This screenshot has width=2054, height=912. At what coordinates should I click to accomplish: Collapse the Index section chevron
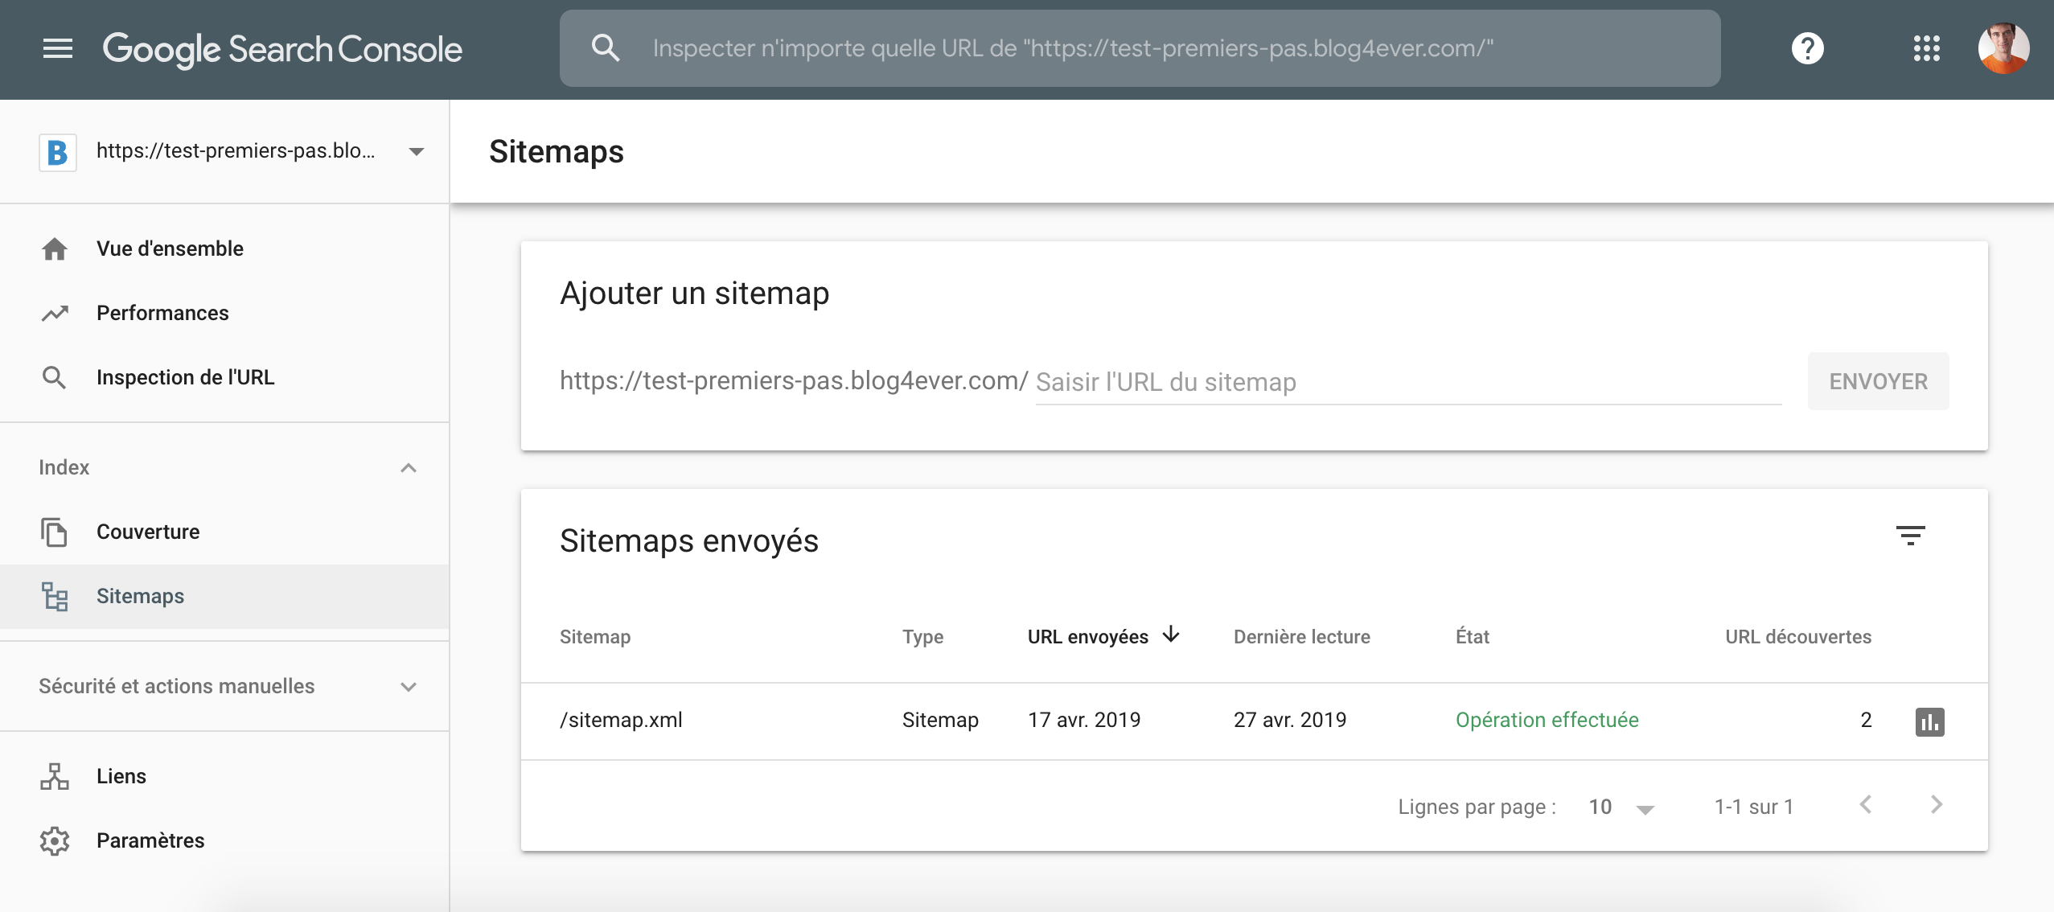tap(409, 468)
